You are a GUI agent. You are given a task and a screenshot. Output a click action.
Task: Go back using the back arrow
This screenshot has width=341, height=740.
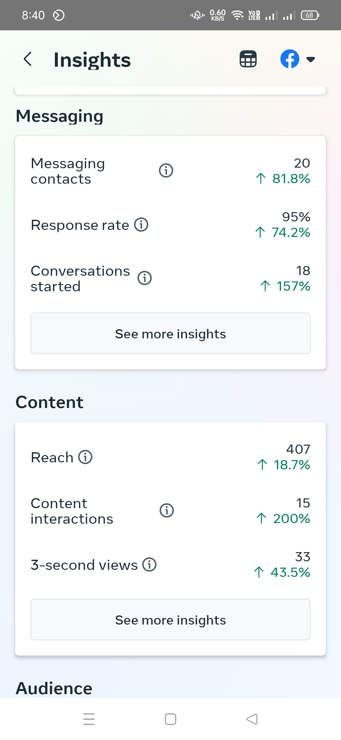(28, 59)
